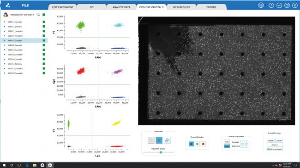This screenshot has height=168, width=300.
Task: Choose the highlighted blue color mode icon
Action: 159,140
